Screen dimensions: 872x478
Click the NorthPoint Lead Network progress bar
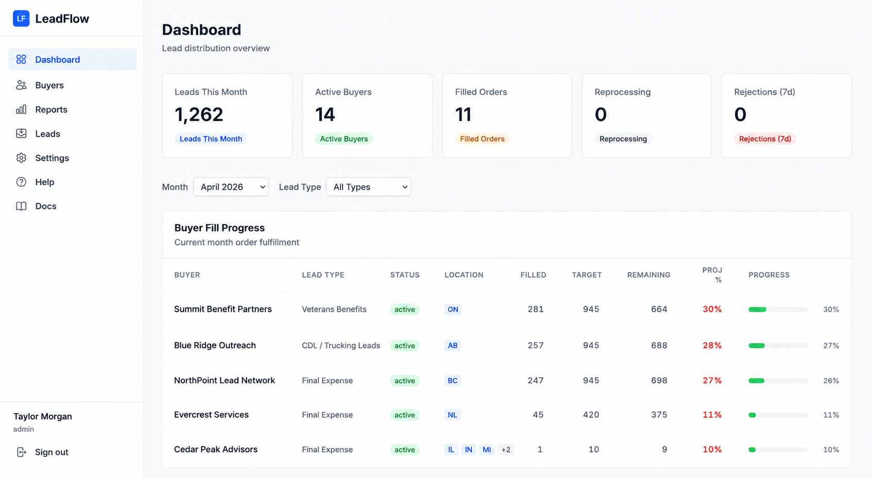pos(778,381)
